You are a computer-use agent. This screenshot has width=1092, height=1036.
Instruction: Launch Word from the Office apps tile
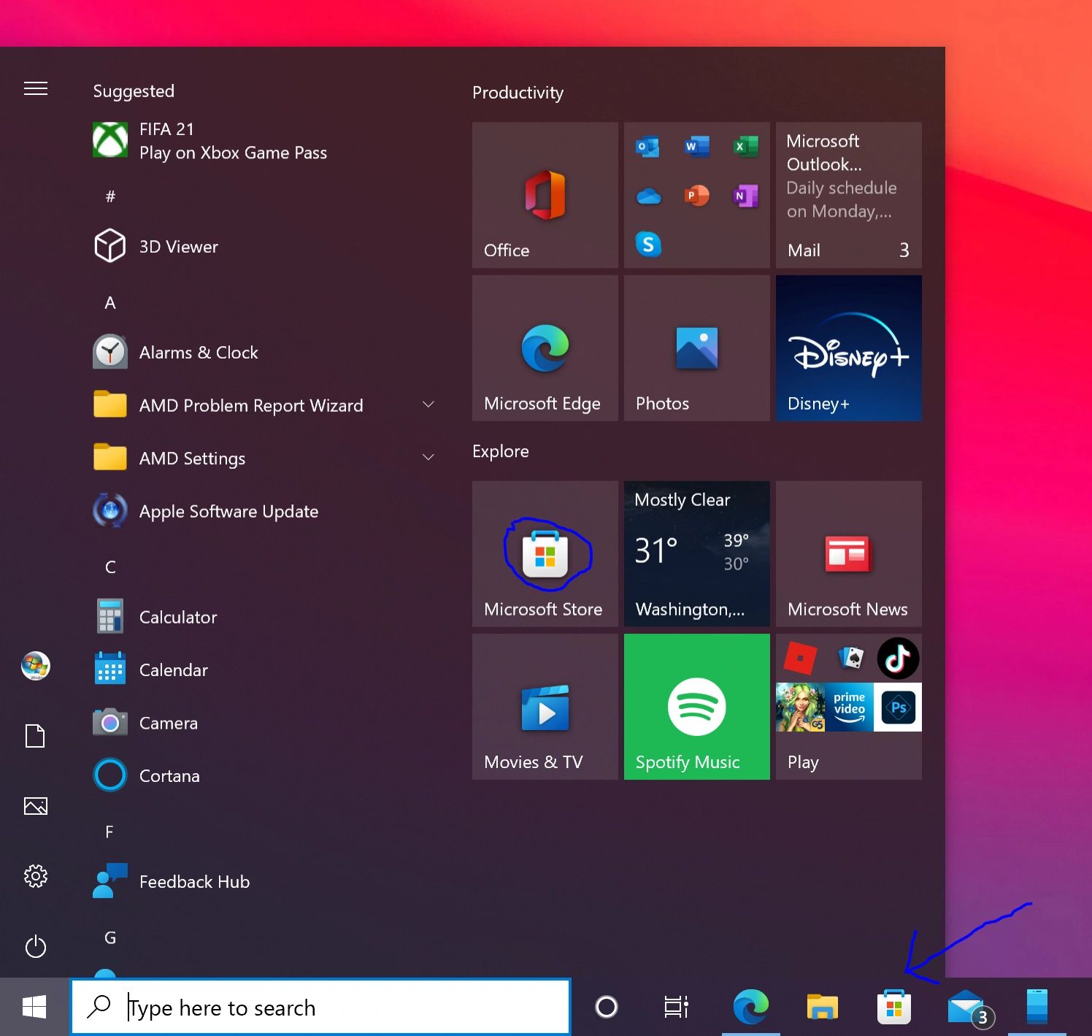[x=697, y=147]
